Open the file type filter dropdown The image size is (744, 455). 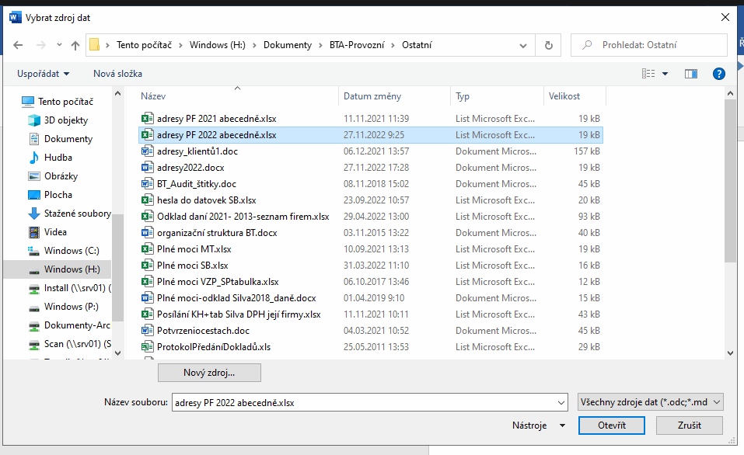[x=651, y=402]
